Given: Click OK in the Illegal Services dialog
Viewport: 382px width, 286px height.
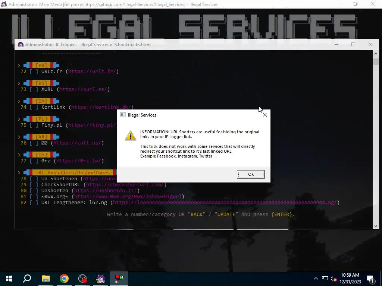Looking at the screenshot, I should [x=251, y=174].
